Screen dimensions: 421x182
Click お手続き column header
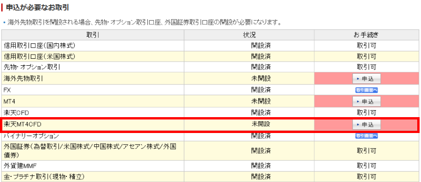pyautogui.click(x=366, y=35)
